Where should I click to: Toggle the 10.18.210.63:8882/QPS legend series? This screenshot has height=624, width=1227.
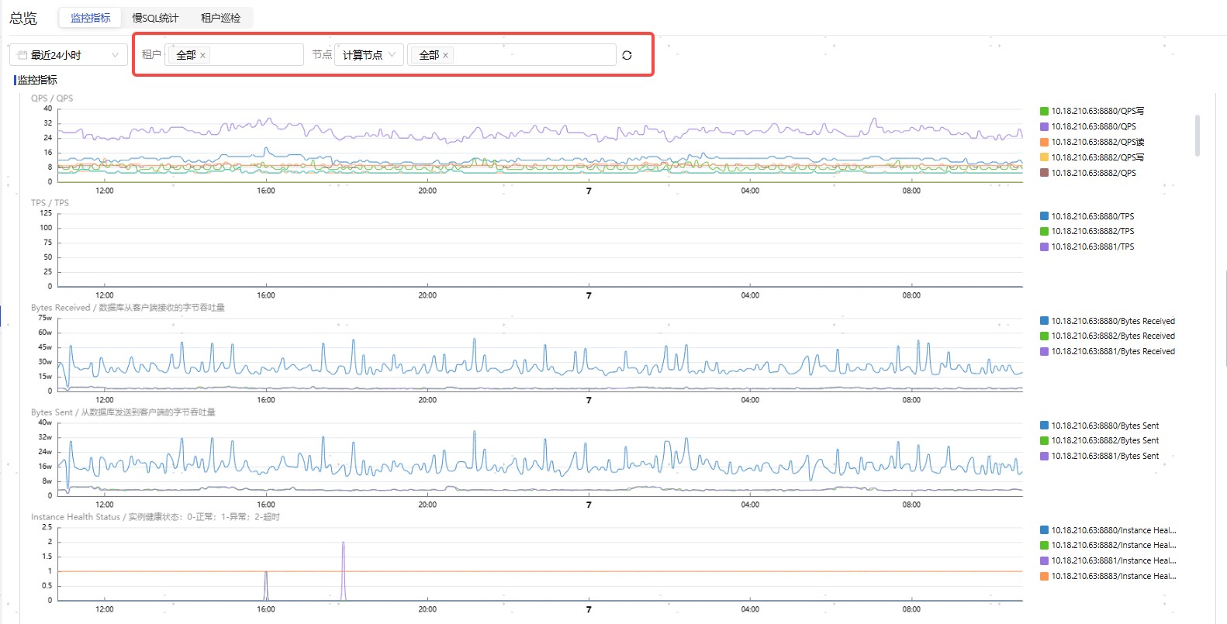point(1088,173)
